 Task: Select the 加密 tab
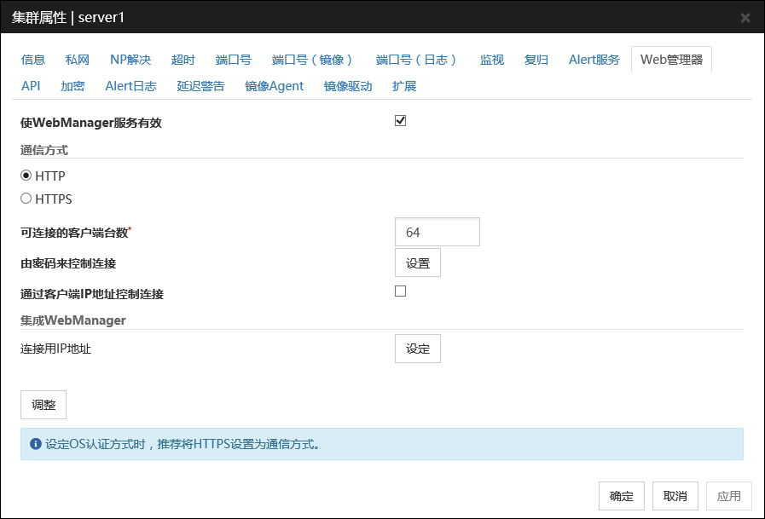click(x=72, y=86)
